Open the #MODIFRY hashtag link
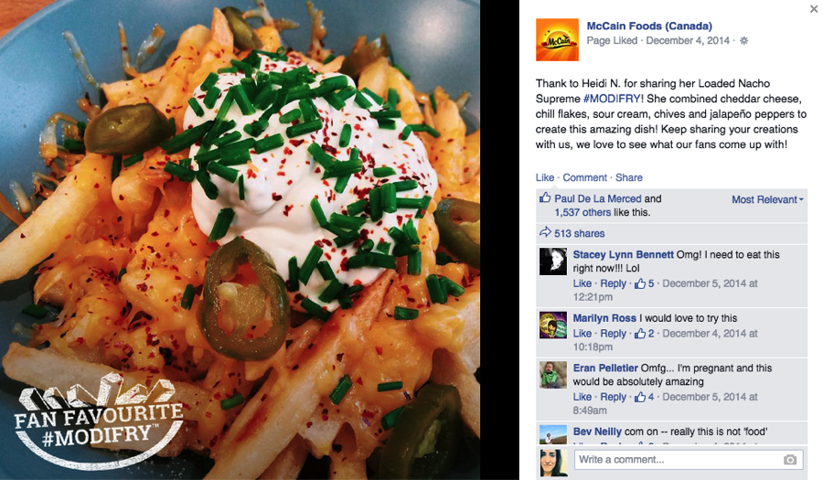This screenshot has height=480, width=823. tap(612, 99)
